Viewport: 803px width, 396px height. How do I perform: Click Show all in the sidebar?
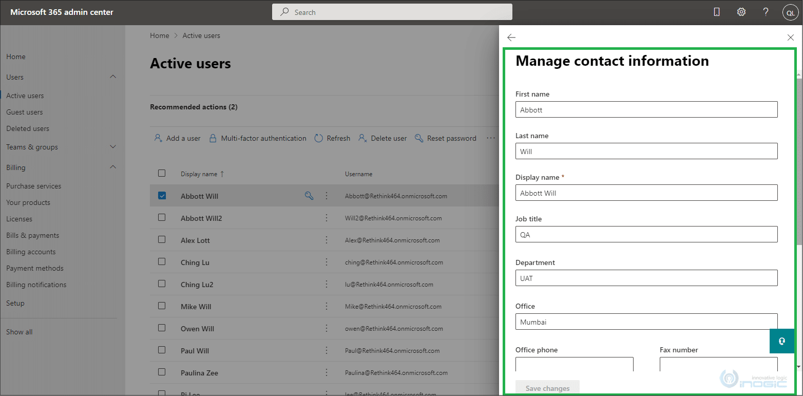coord(20,332)
